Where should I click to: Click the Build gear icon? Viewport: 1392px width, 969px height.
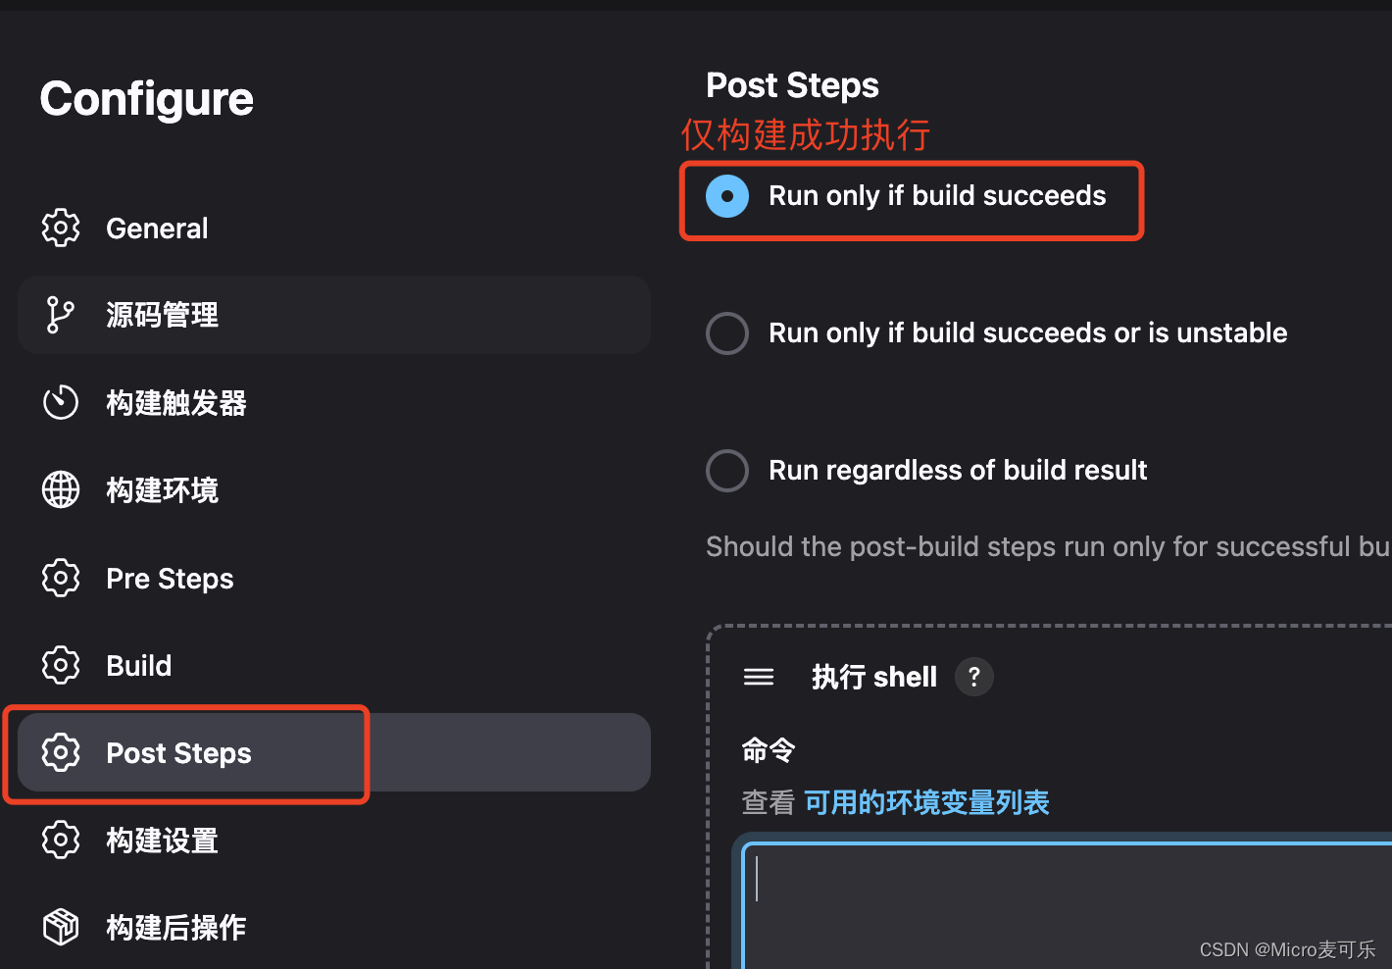point(61,665)
